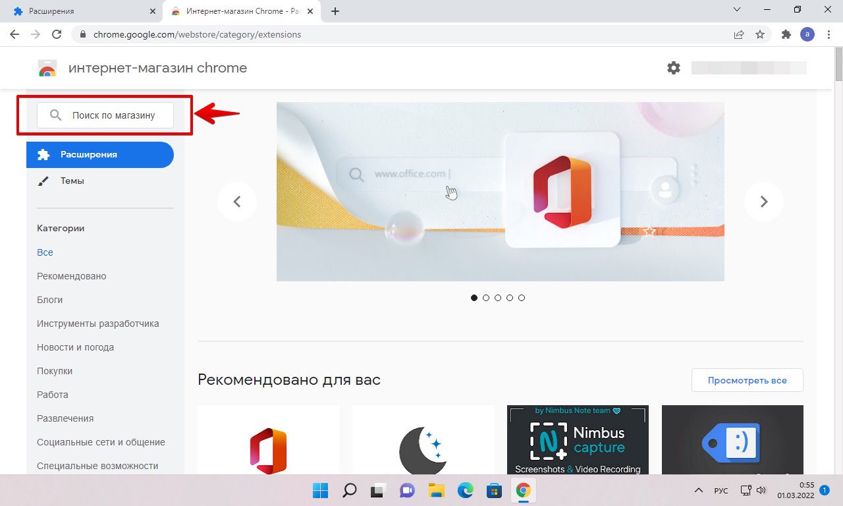Screen dimensions: 843x506
Task: Open the Office extension card
Action: (268, 439)
